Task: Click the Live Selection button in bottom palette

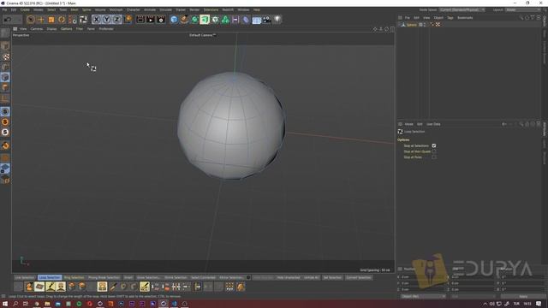Action: 25,277
